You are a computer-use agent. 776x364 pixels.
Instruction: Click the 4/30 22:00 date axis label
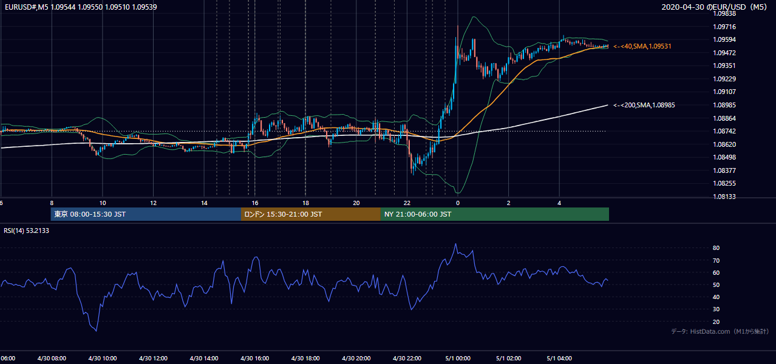pos(408,359)
